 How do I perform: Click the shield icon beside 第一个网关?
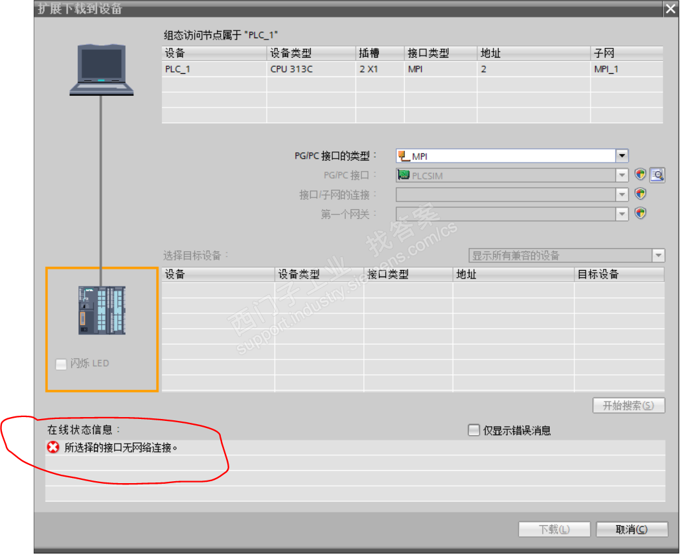point(640,213)
